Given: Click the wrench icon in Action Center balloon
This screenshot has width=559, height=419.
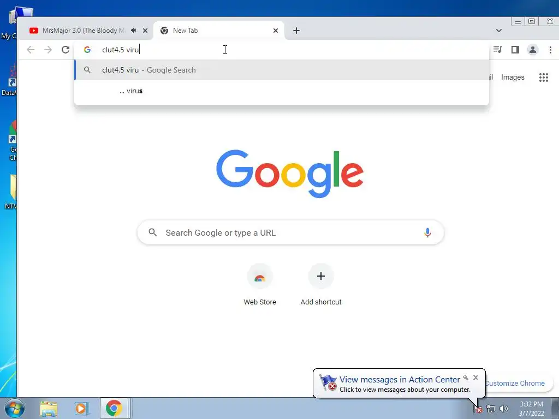Looking at the screenshot, I should coord(466,378).
